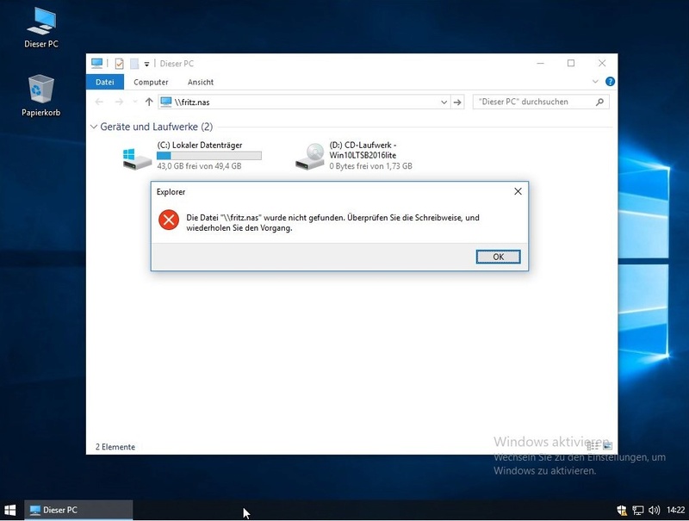Screen dimensions: 689x521
Task: Click 0 Bytes frei von 1,73 GB
Action: point(371,166)
